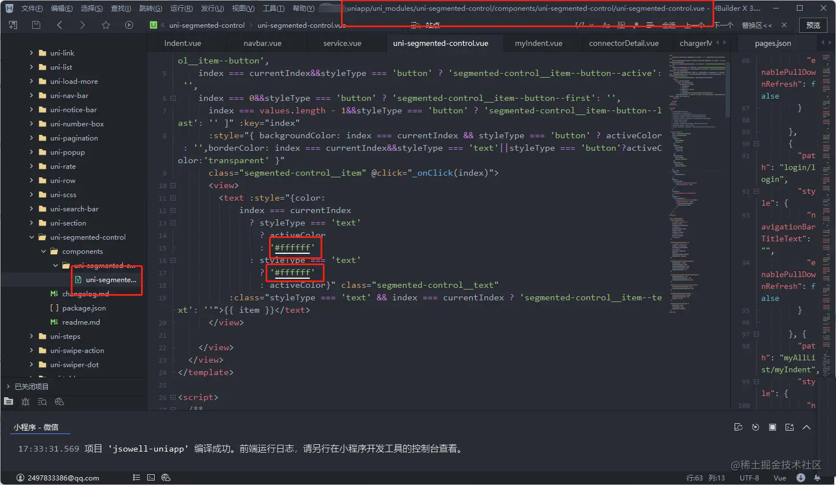The image size is (836, 485).
Task: Click the project explorer icon below tree
Action: click(x=8, y=401)
